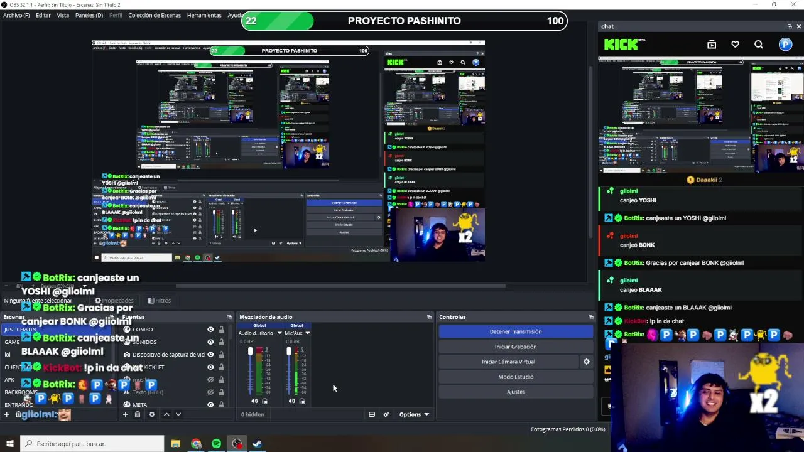Switch to OBS Studio taskbar icon
The width and height of the screenshot is (804, 452).
tap(237, 444)
